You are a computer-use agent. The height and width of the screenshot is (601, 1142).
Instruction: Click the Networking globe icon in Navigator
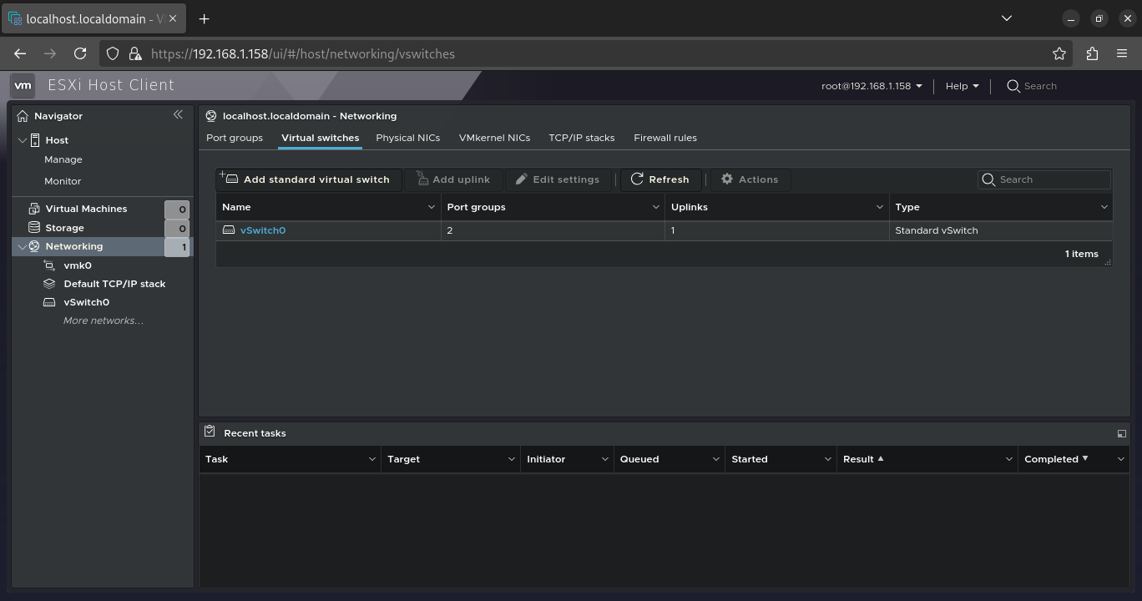point(34,246)
